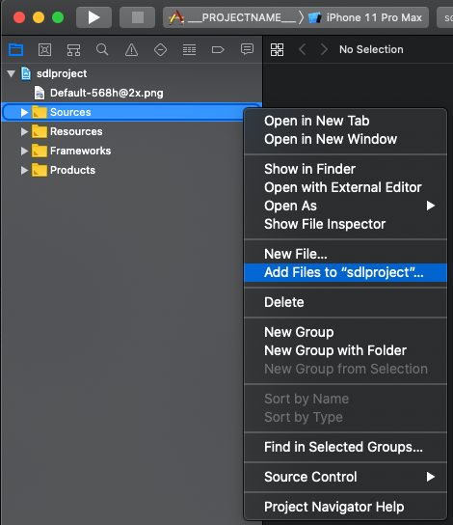Close the Xcode window red button
Image resolution: width=453 pixels, height=525 pixels.
click(19, 17)
